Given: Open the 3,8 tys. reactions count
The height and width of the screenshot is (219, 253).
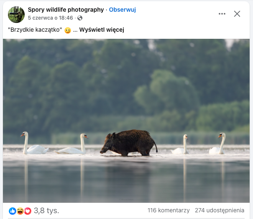Looking at the screenshot, I should [46, 211].
